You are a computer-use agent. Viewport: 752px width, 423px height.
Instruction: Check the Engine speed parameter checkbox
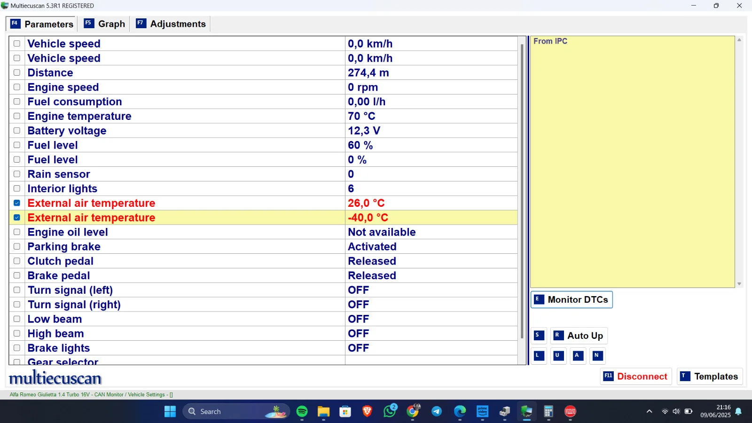17,87
